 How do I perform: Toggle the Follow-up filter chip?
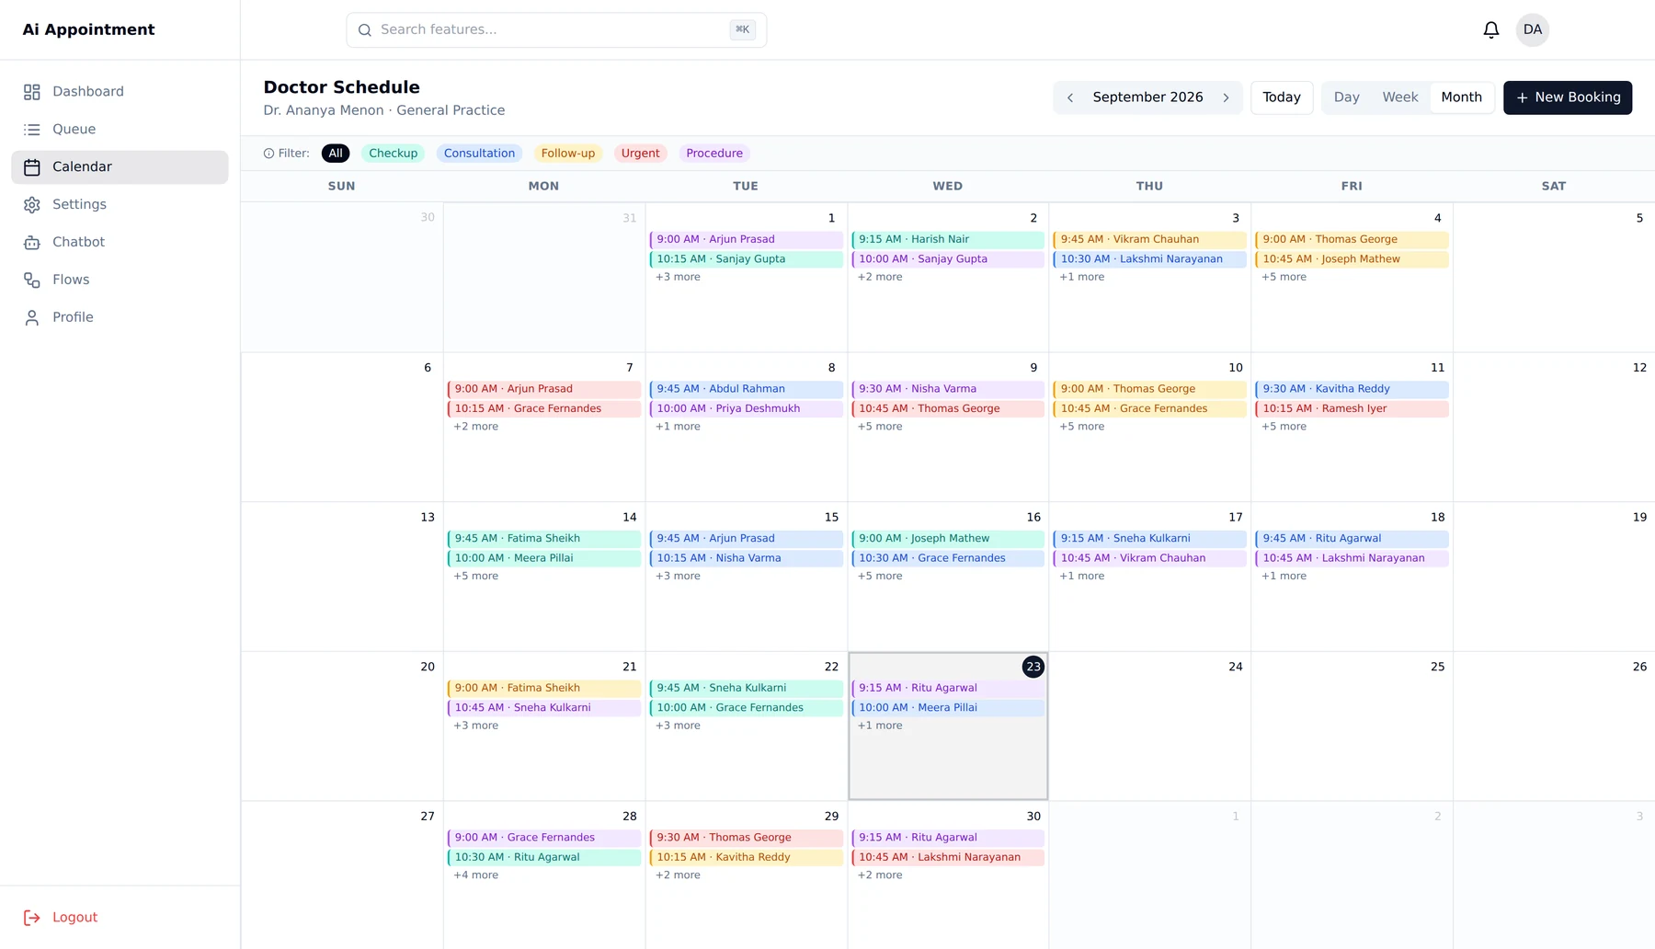click(568, 154)
